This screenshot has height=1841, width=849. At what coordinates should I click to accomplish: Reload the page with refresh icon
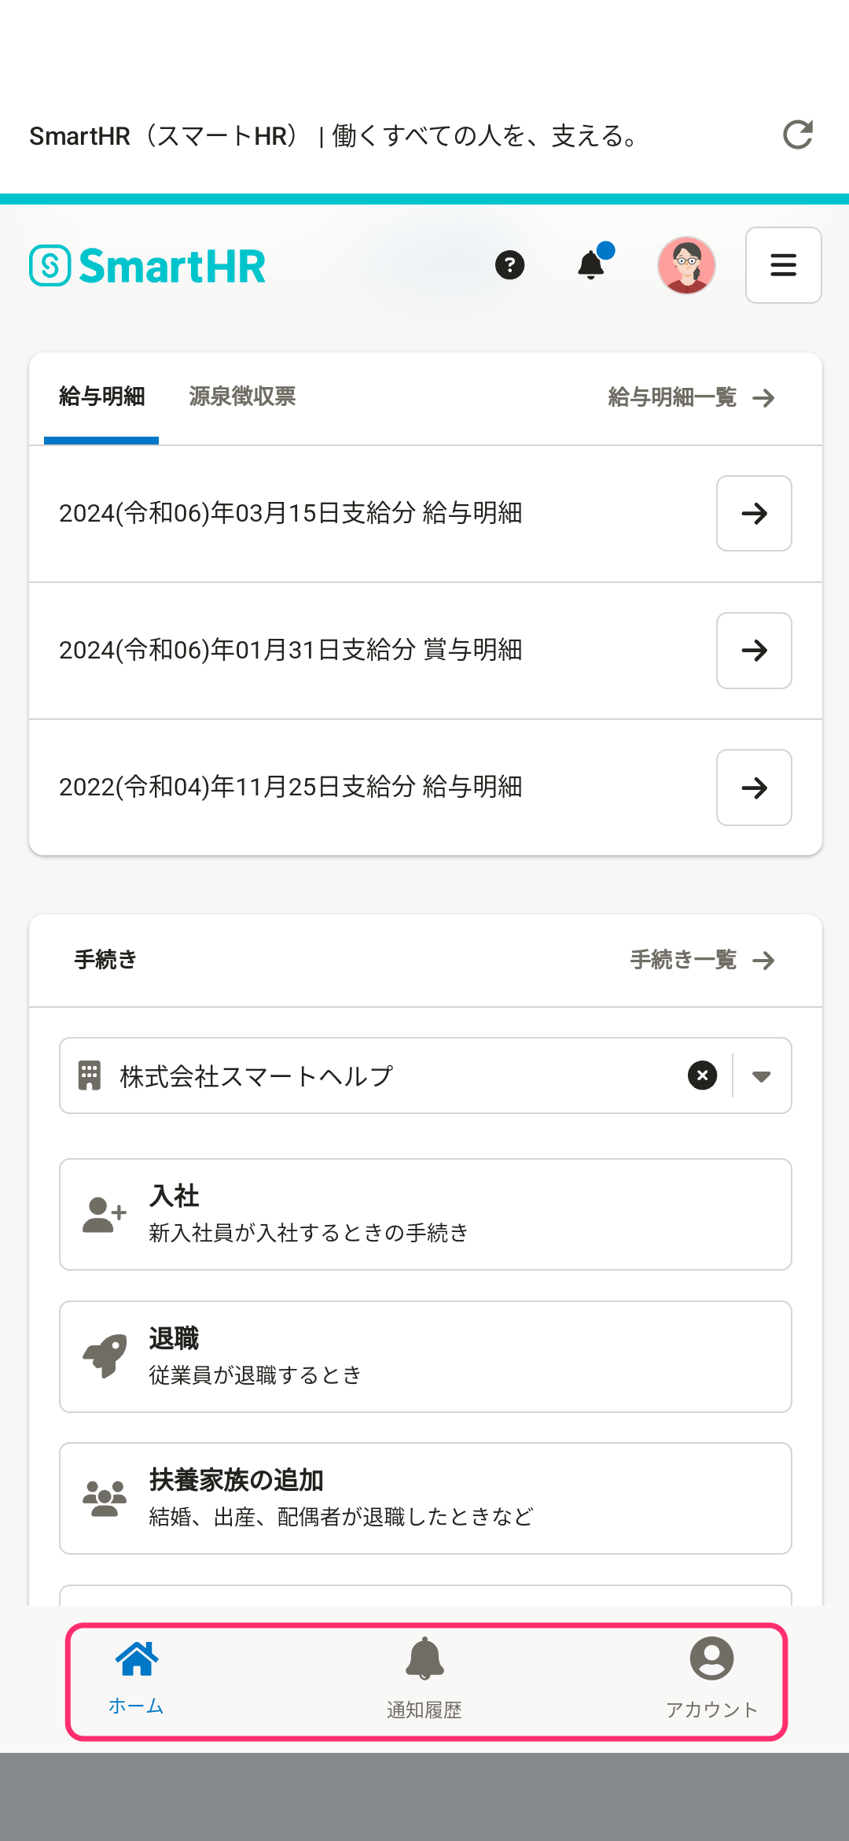click(x=798, y=135)
